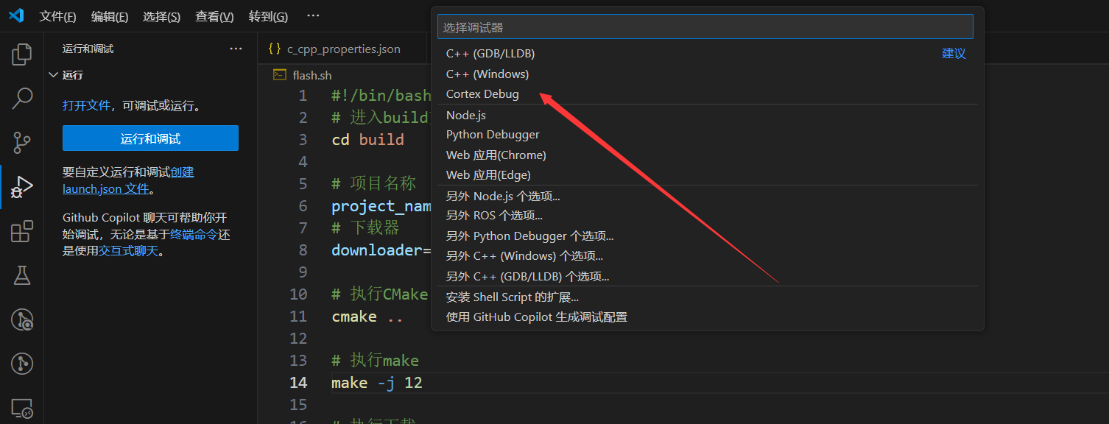The width and height of the screenshot is (1109, 424).
Task: Open the Search view icon
Action: [22, 99]
